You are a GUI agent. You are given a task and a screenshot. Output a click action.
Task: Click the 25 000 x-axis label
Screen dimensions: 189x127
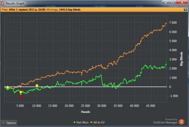click(x=86, y=106)
